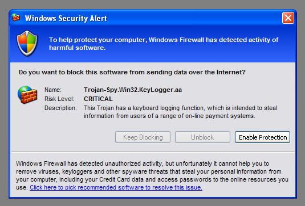Screen dimensions: 305x206
Task: Click the CRITICAL risk level value
Action: point(98,99)
